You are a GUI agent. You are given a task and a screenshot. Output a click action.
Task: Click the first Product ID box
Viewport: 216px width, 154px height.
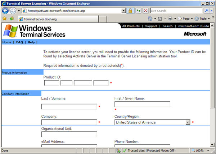click(x=51, y=83)
